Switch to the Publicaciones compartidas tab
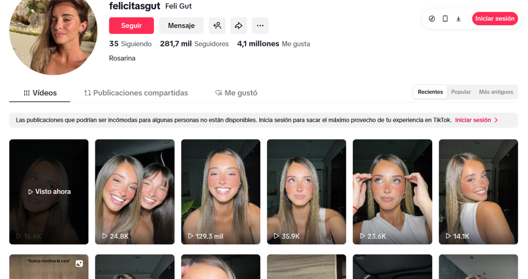The height and width of the screenshot is (279, 528). 136,93
